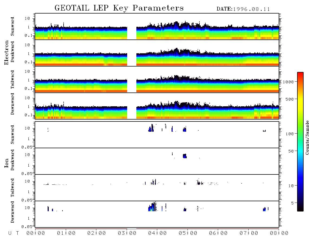Click the vertical "Ion" group label
The height and width of the screenshot is (238, 309).
(x=6, y=163)
